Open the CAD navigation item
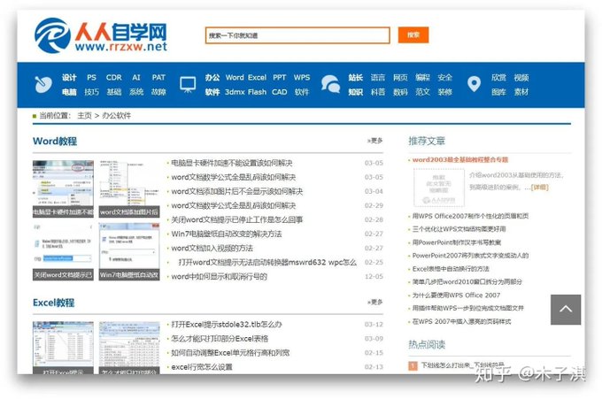 (280, 92)
